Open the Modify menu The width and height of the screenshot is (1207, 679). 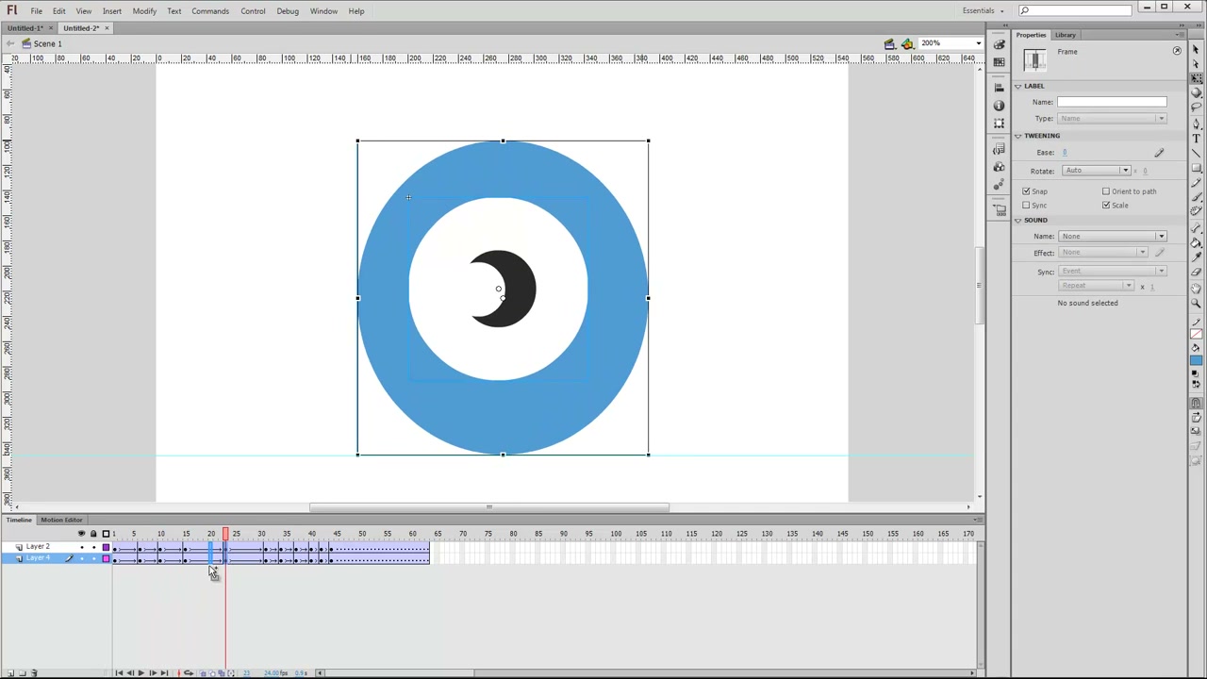[144, 11]
